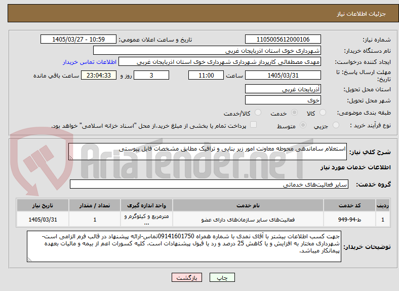Click the deadline hour field 11:00
Viewport: 399px width, 291px height.
pos(206,75)
